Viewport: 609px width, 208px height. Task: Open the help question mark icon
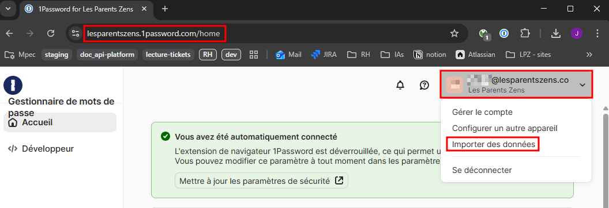tap(424, 85)
